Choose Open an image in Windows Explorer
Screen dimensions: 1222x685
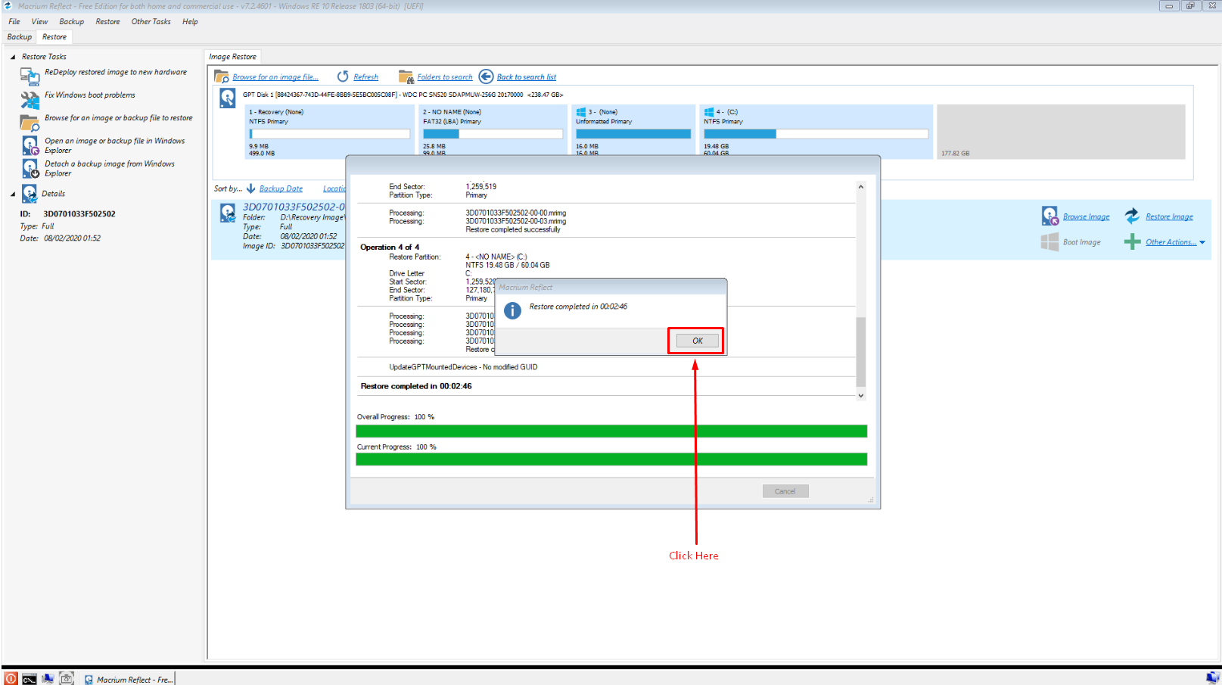(x=114, y=145)
